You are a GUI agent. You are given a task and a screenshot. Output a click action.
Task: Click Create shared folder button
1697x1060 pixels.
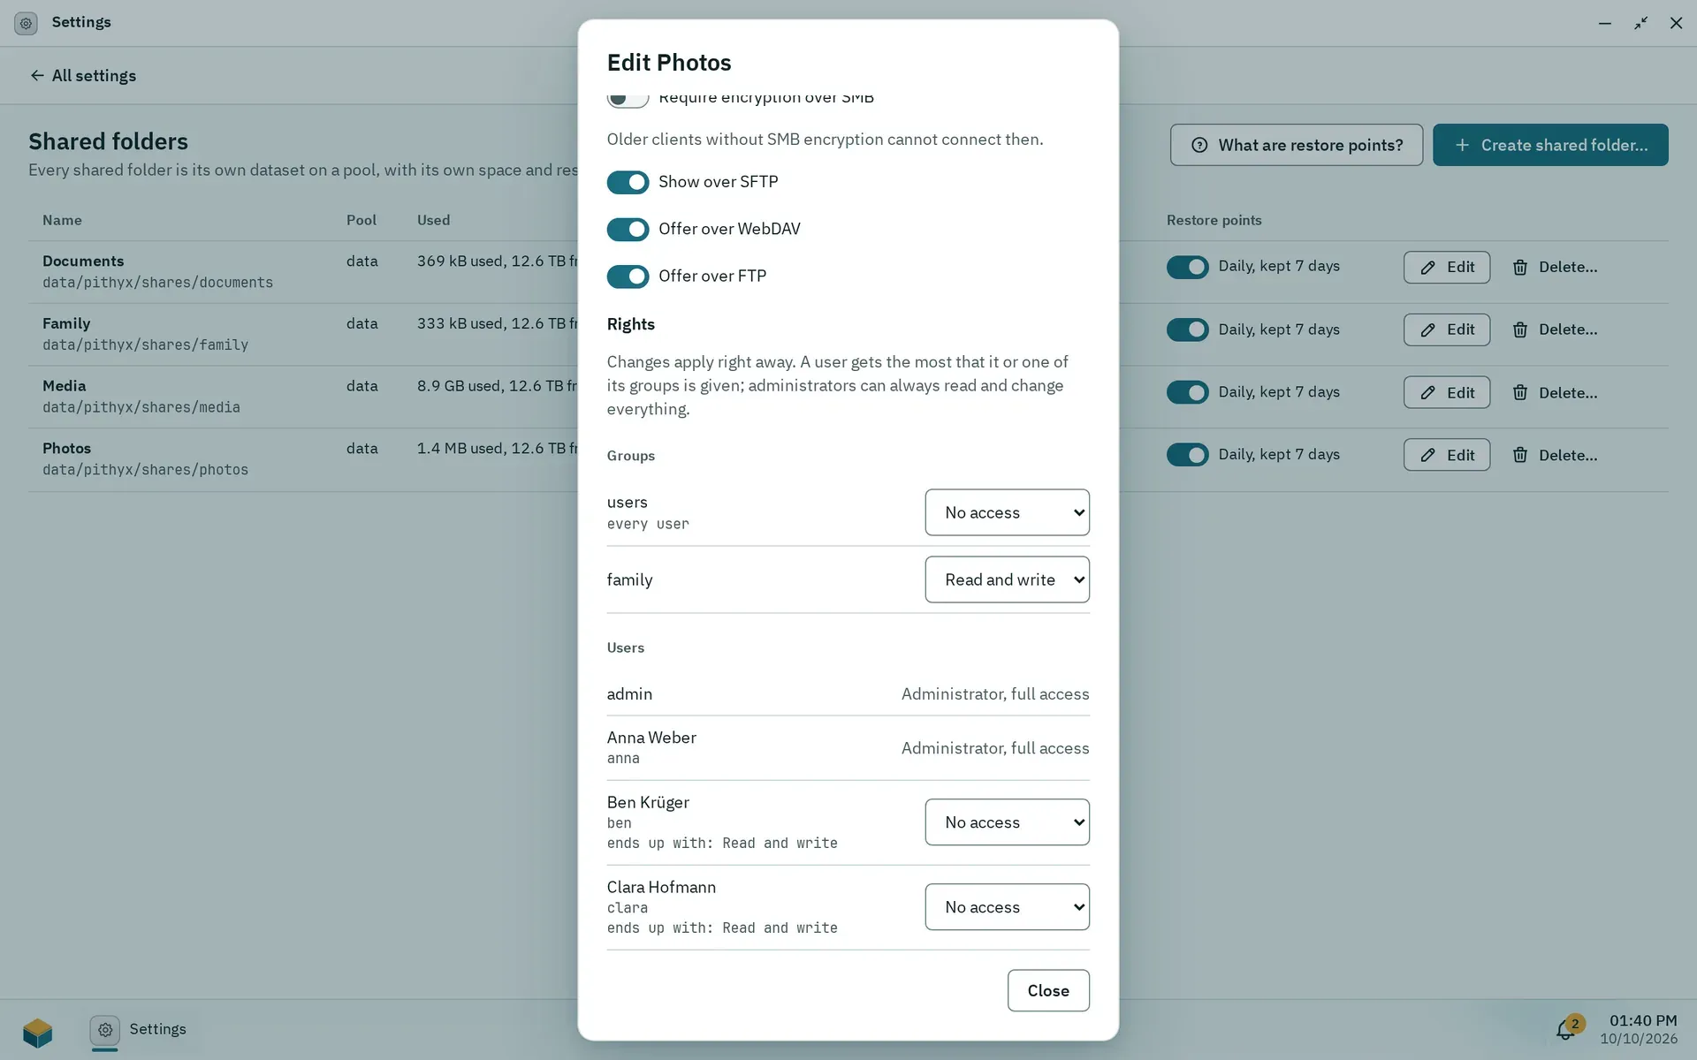(1550, 145)
